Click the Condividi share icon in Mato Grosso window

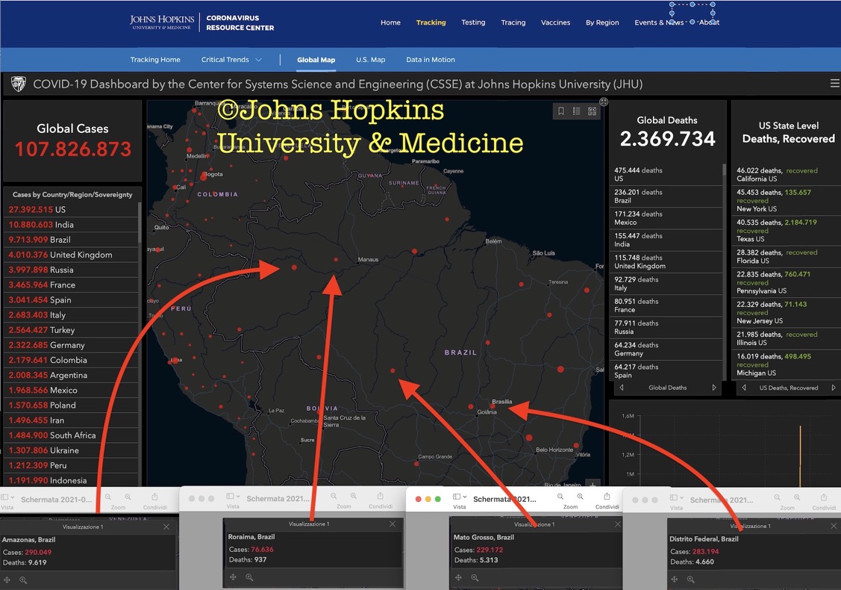click(x=607, y=497)
